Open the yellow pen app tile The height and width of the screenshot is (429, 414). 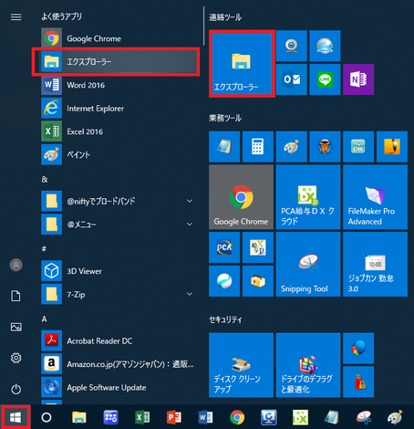(x=392, y=147)
